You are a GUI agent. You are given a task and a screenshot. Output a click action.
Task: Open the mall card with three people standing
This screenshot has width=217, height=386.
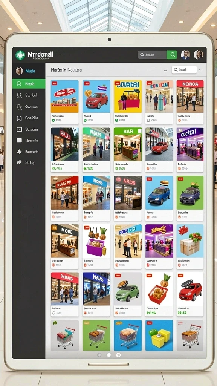128,246
